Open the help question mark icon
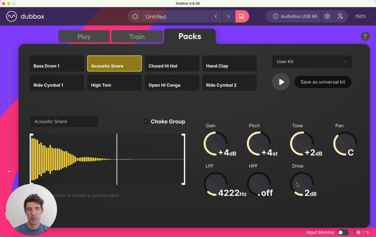The image size is (376, 237). (365, 36)
